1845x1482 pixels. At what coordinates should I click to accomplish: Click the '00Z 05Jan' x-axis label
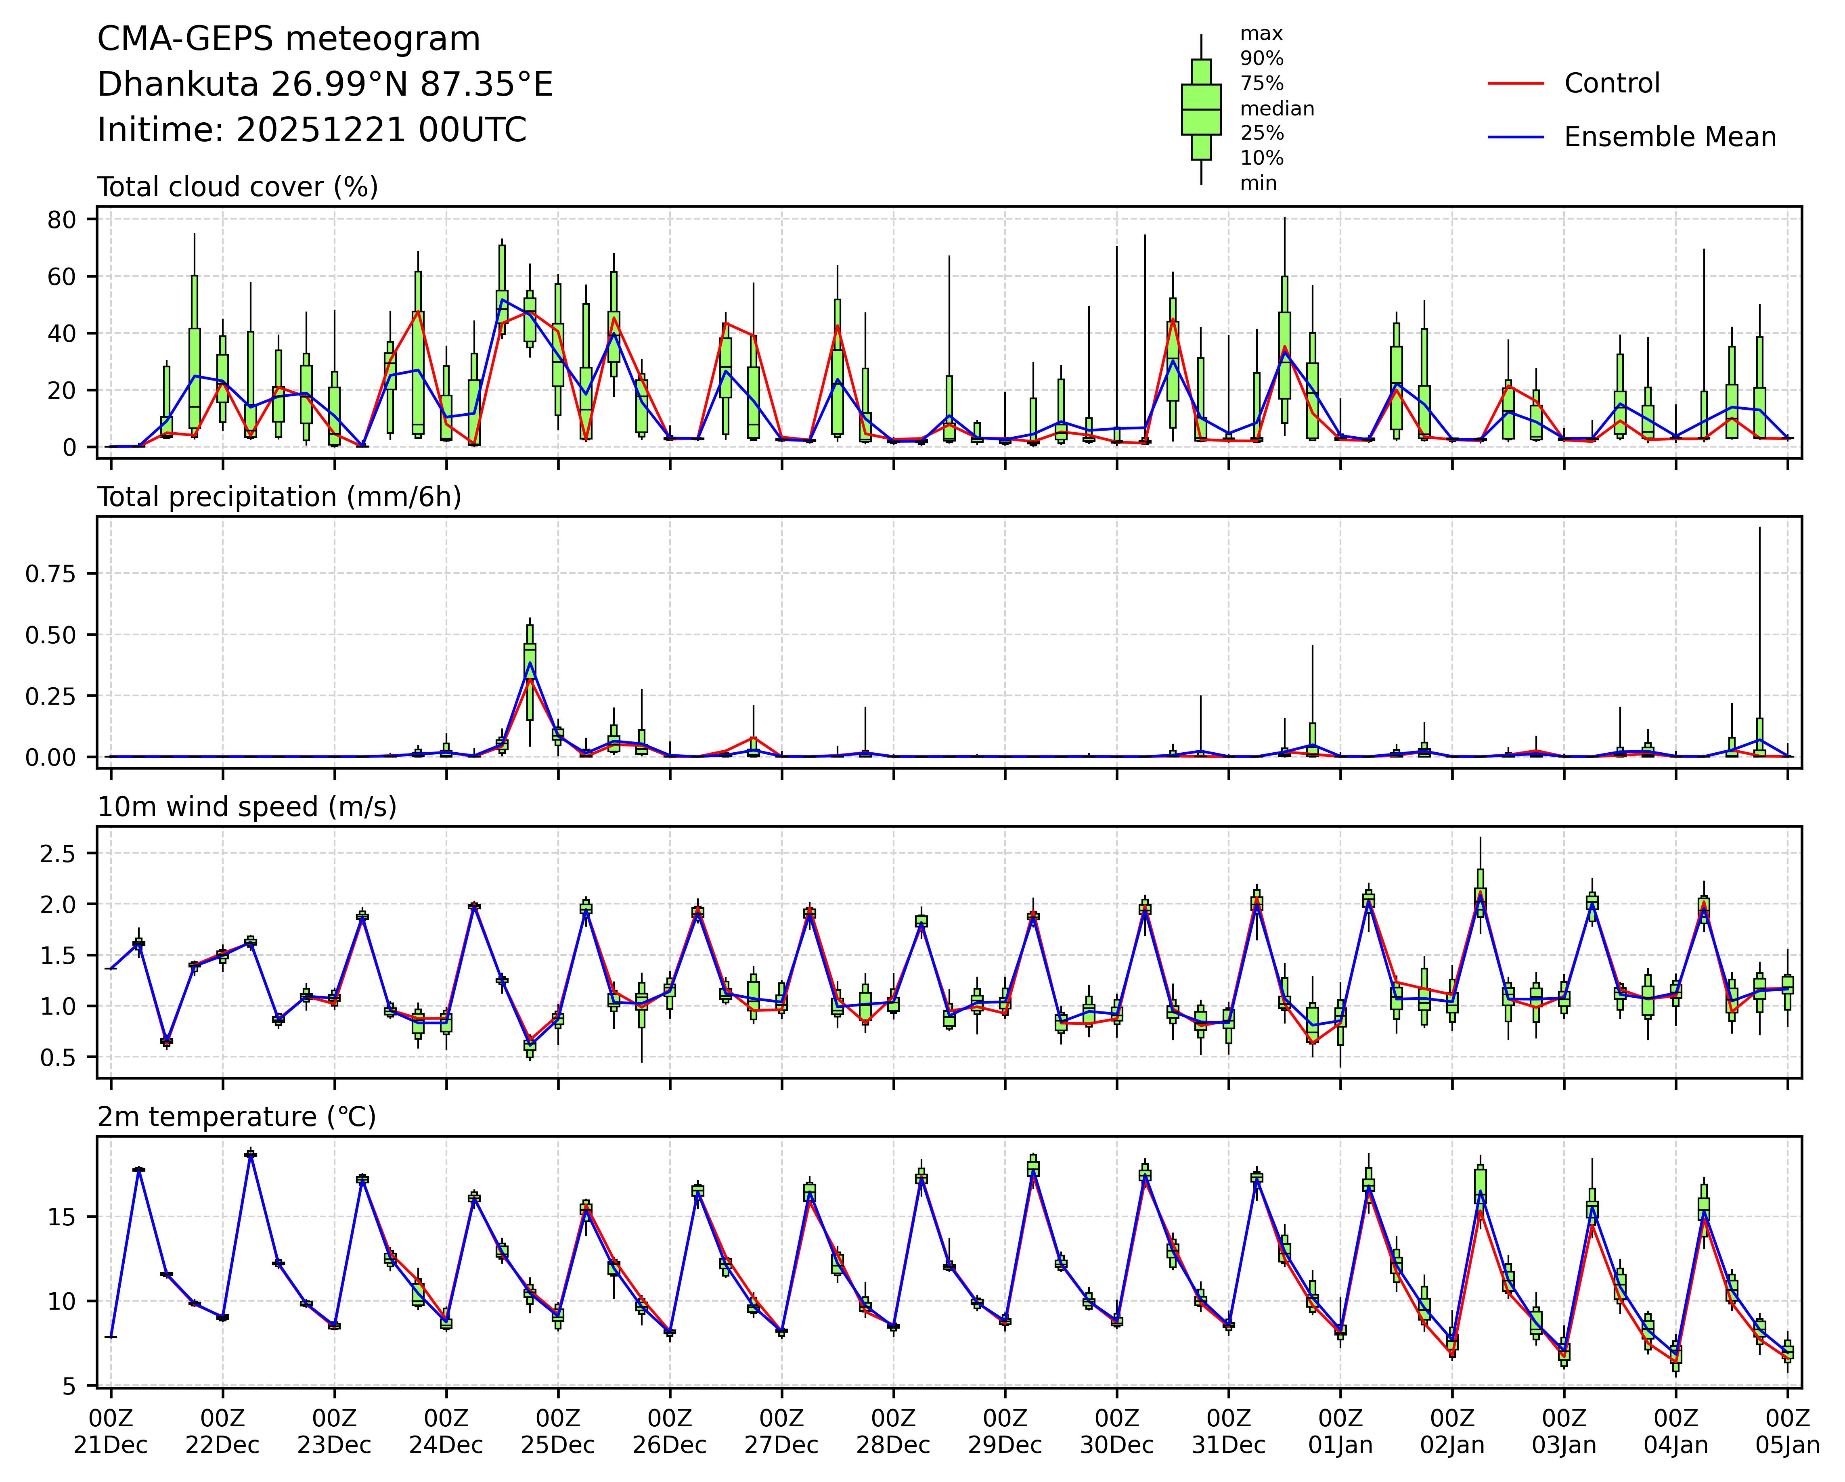(x=1787, y=1432)
